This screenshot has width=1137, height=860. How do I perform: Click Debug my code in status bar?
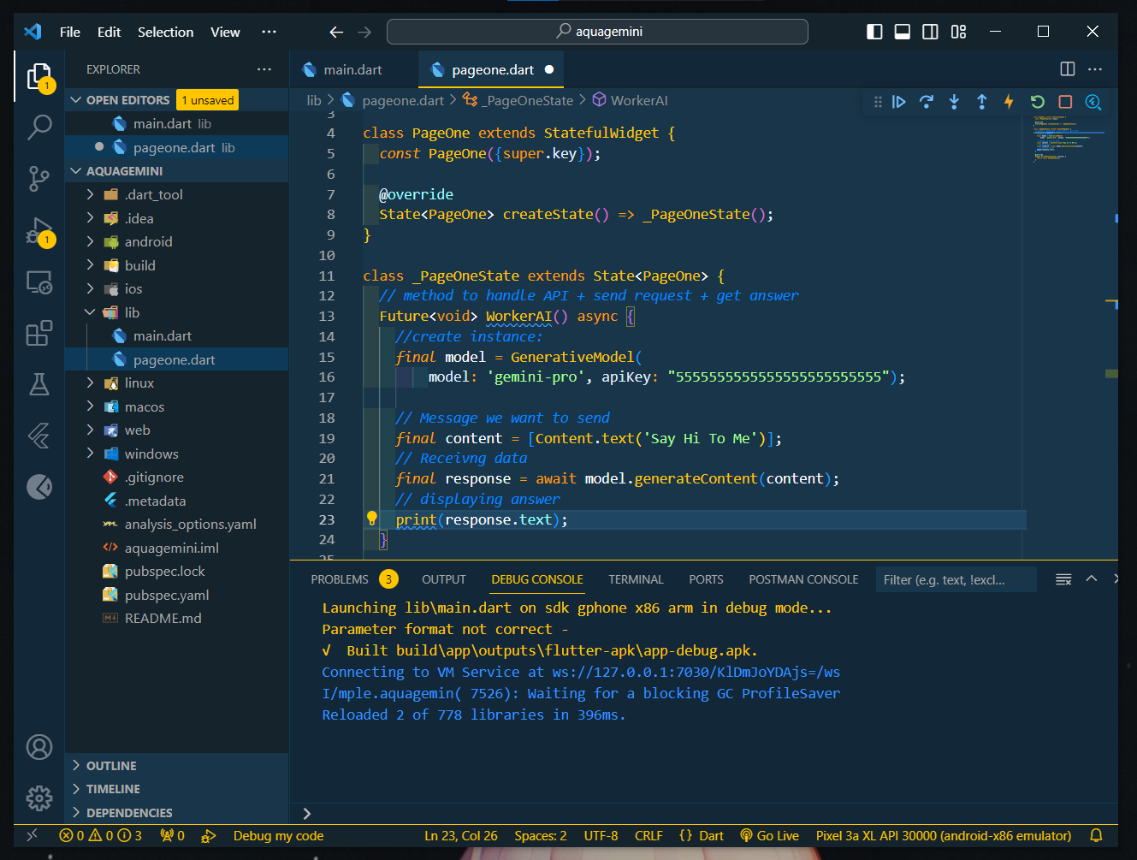[278, 835]
